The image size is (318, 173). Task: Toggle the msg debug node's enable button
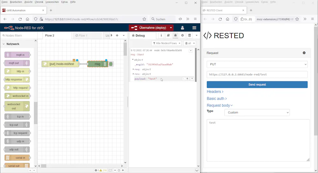pyautogui.click(x=111, y=64)
